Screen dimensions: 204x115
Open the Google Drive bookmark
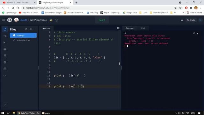pos(130,12)
